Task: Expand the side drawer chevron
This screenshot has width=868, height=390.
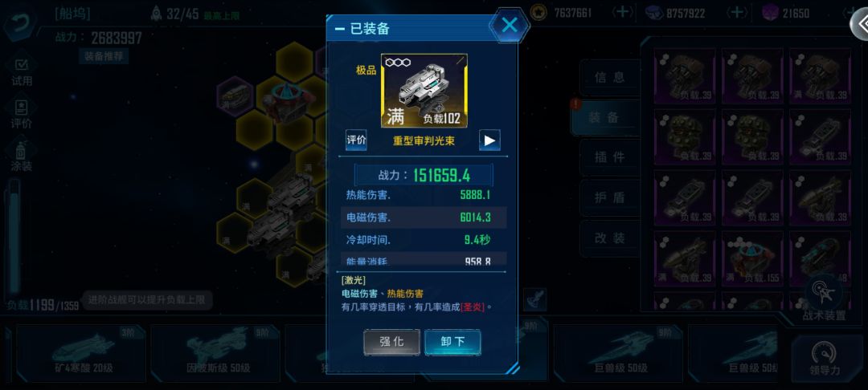Action: [x=860, y=24]
